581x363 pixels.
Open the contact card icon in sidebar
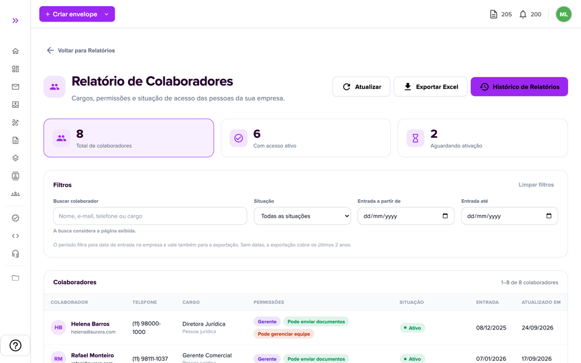[x=15, y=176]
